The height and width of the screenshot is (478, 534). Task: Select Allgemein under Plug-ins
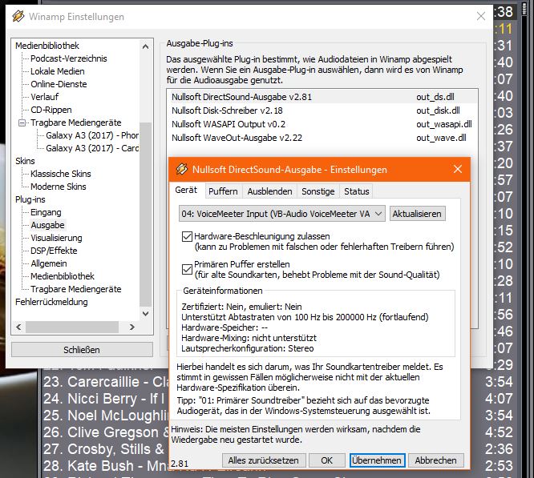click(49, 263)
